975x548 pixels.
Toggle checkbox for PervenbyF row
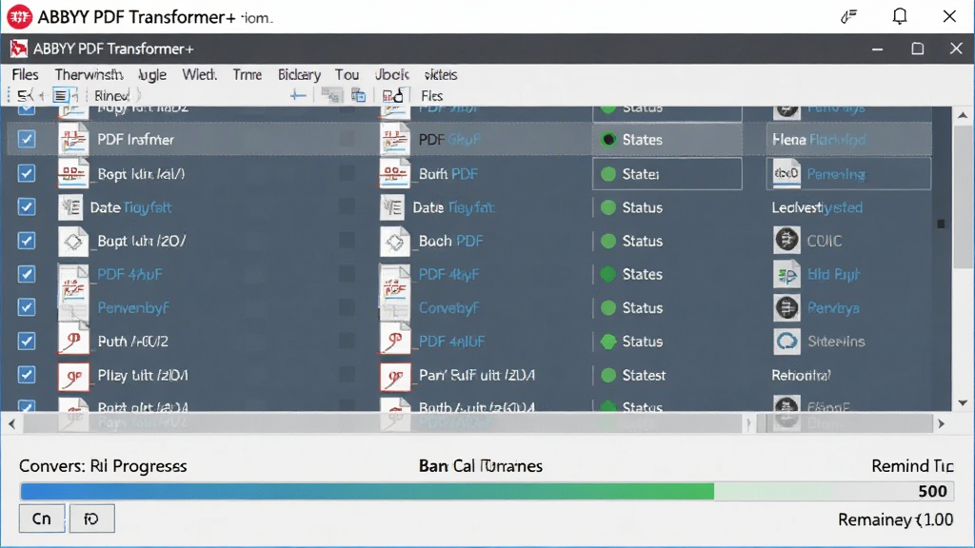[x=26, y=307]
